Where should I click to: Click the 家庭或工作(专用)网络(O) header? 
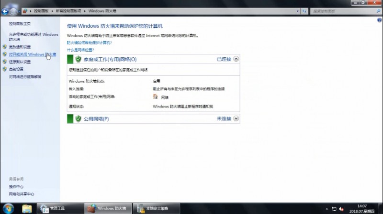pyautogui.click(x=110, y=59)
